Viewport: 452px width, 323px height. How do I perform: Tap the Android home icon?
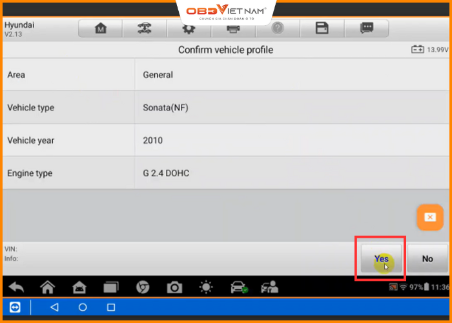79,287
